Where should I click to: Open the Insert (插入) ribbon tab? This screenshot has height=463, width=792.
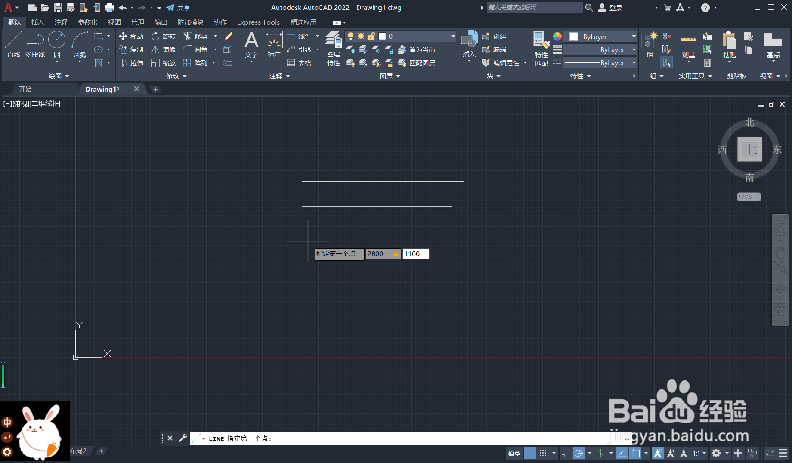[x=38, y=22]
